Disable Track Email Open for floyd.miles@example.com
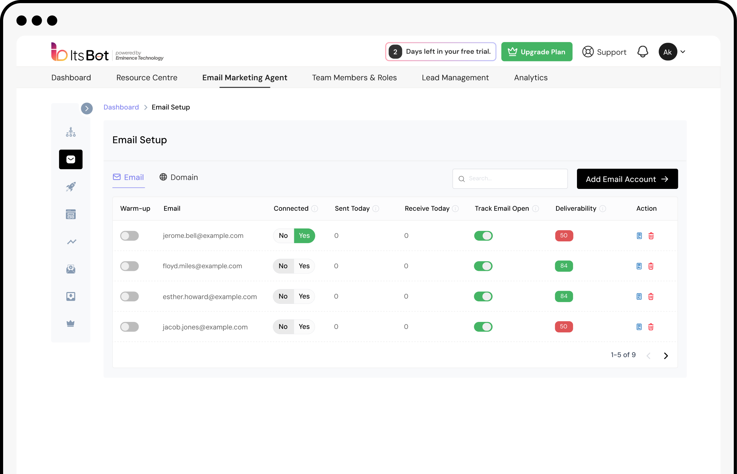This screenshot has width=737, height=474. point(483,266)
